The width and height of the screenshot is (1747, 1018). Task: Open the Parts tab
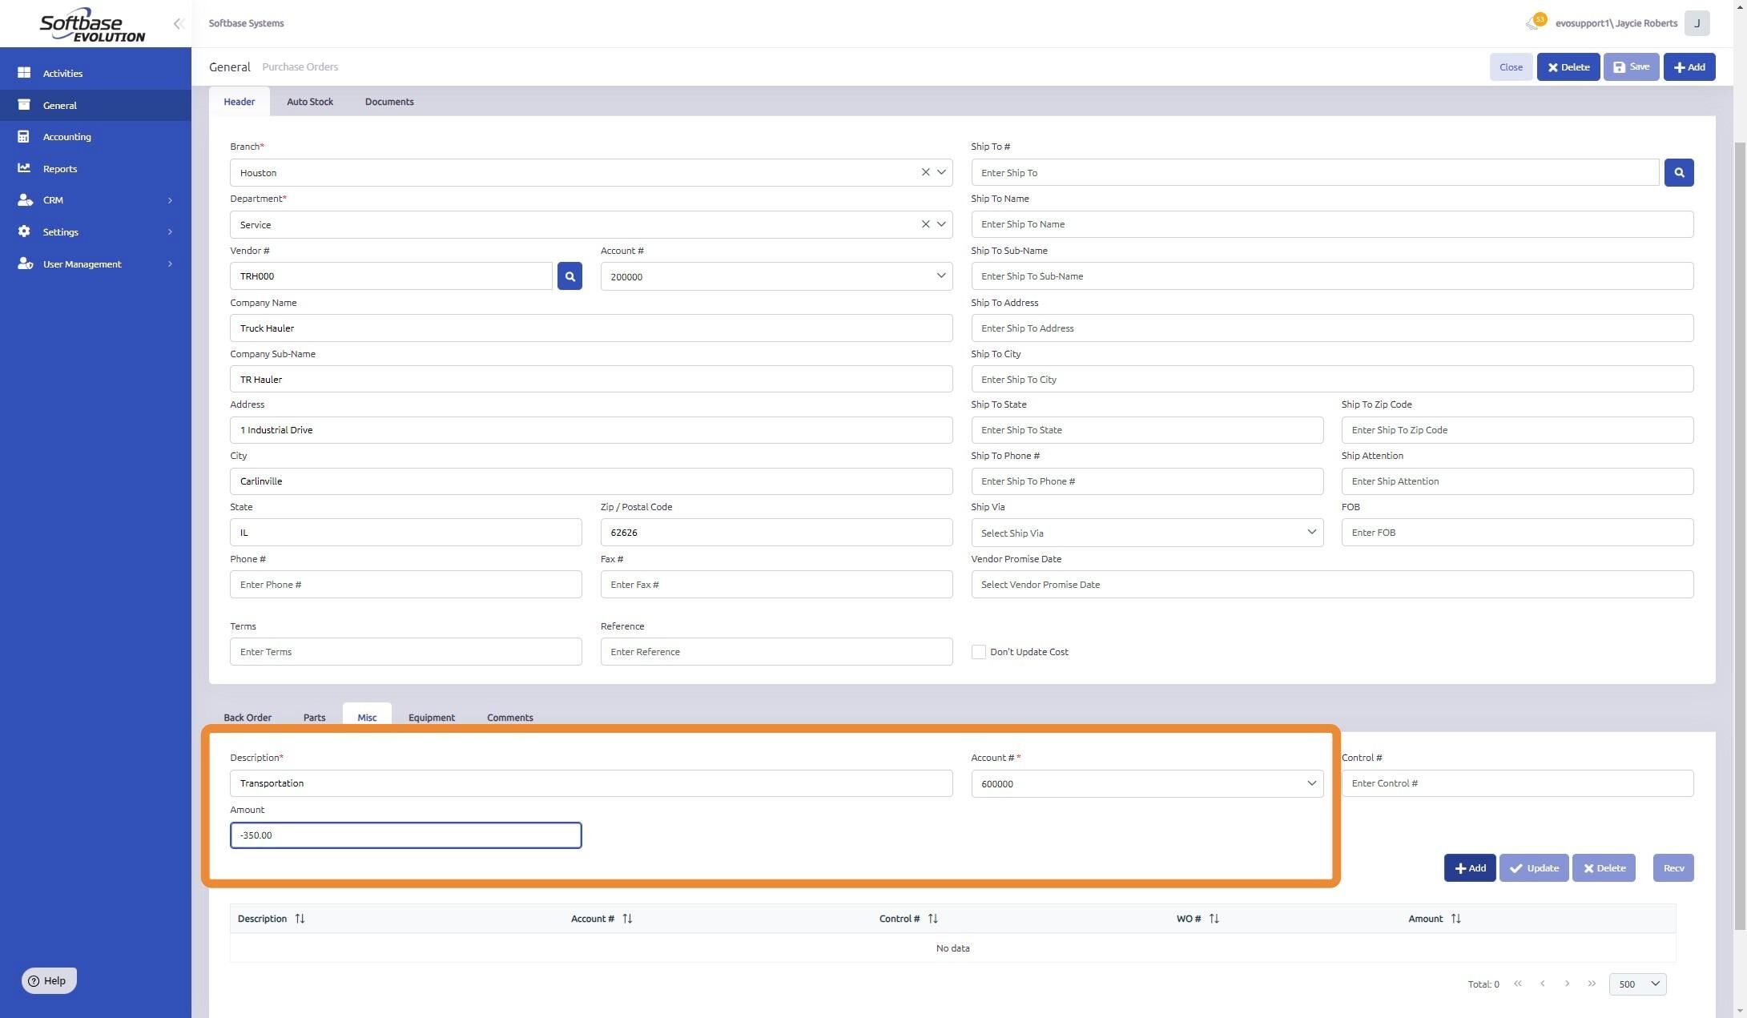point(314,717)
